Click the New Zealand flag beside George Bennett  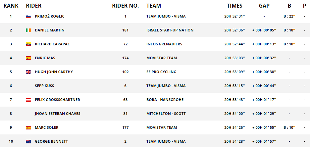[x=28, y=141]
